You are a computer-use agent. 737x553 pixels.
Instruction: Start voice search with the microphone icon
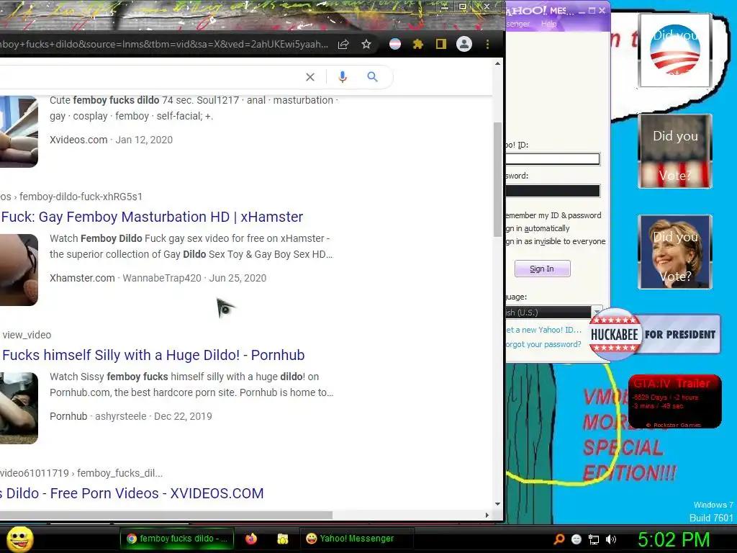[x=343, y=76]
